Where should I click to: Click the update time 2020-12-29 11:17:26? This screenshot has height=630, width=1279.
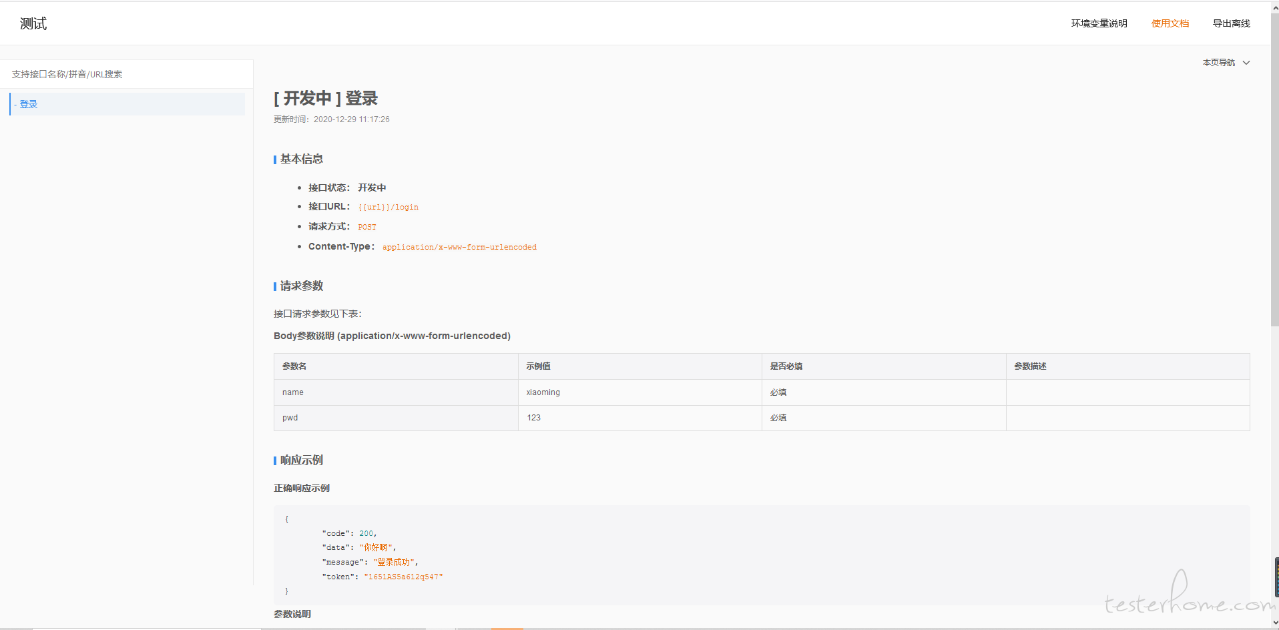click(351, 119)
